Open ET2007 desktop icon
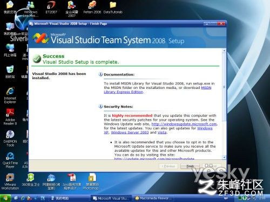Viewport: 270px width, 202px height. click(51, 8)
